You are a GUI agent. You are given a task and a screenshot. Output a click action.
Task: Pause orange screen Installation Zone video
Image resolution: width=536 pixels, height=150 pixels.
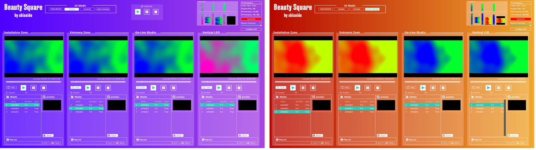tap(303, 88)
